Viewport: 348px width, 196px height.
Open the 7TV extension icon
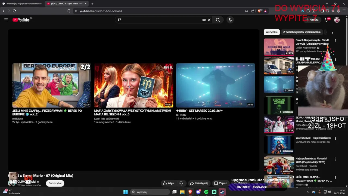click(303, 11)
